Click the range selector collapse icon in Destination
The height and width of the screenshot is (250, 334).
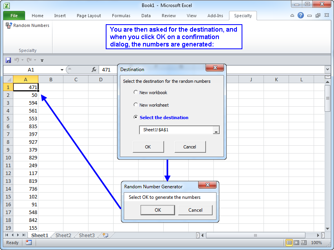216,130
